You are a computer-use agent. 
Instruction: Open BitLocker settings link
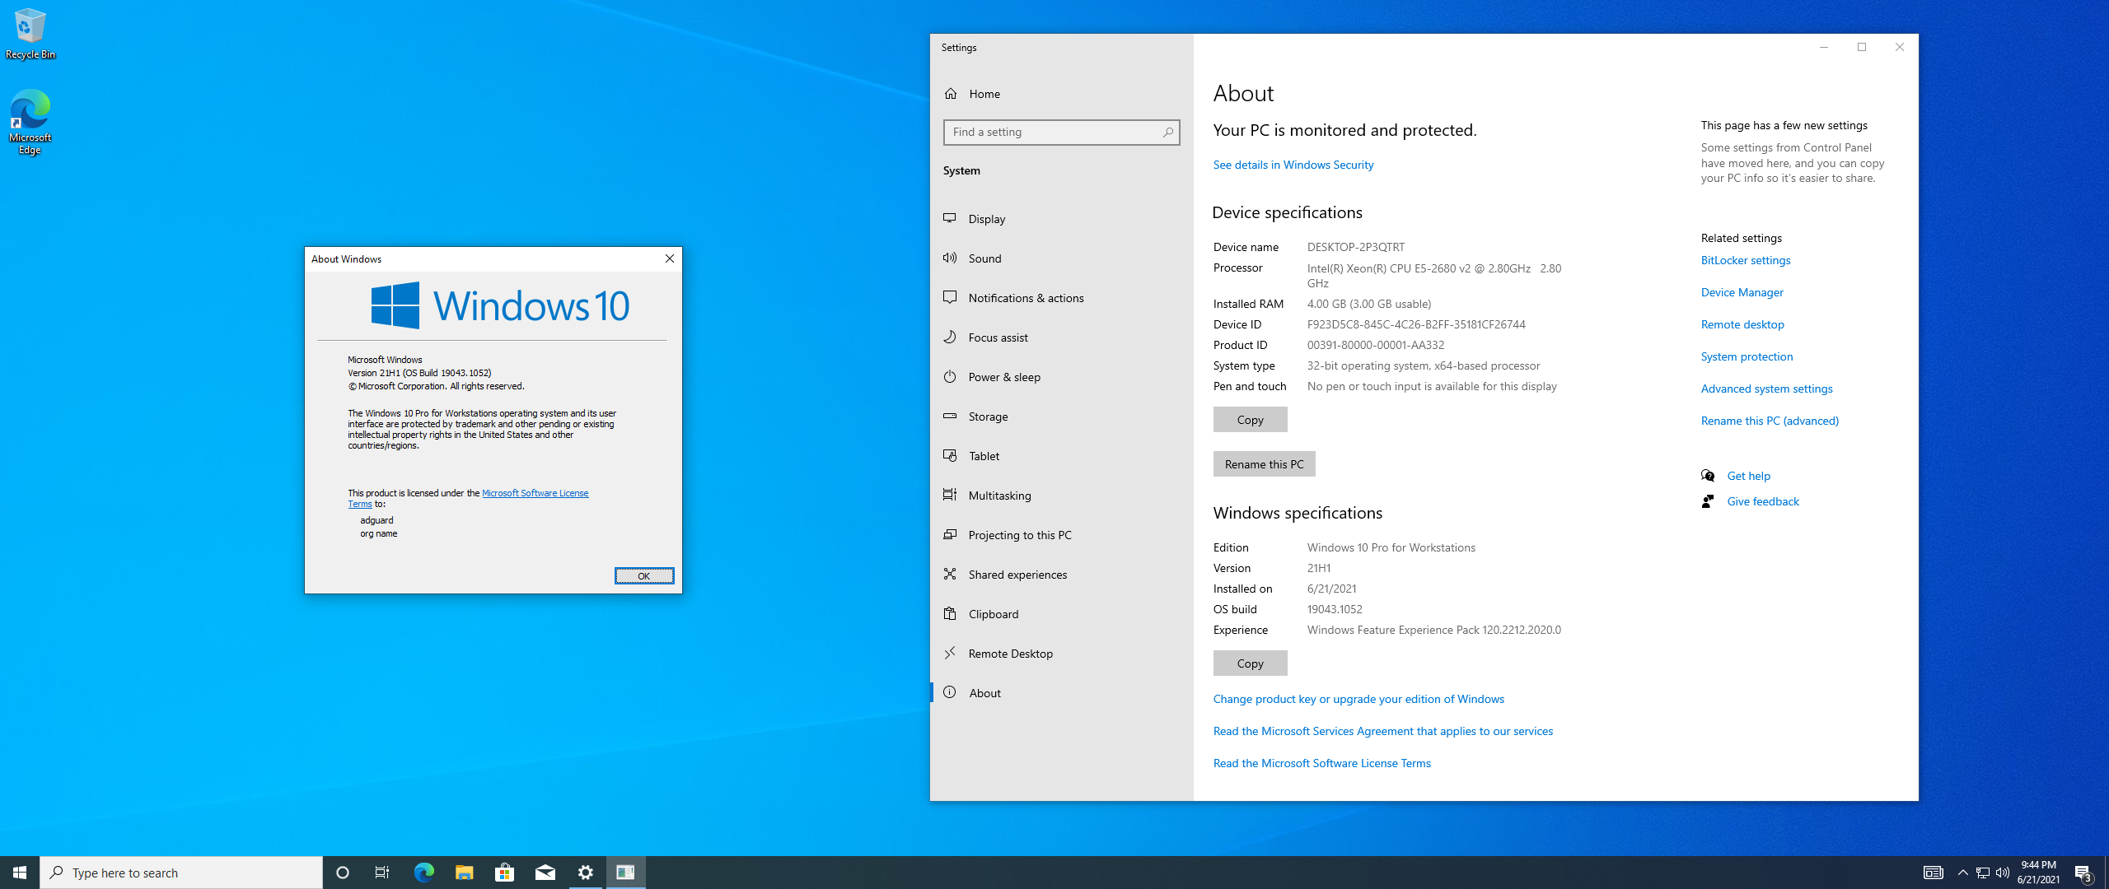[x=1746, y=260]
